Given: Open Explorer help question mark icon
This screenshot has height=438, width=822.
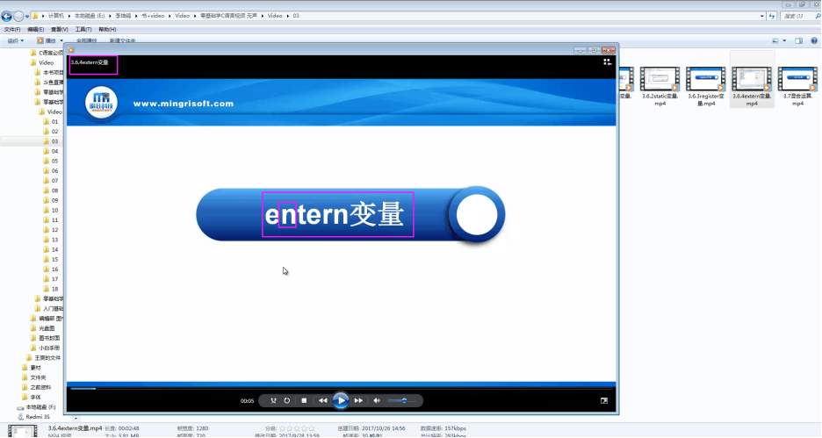Looking at the screenshot, I should [x=814, y=41].
